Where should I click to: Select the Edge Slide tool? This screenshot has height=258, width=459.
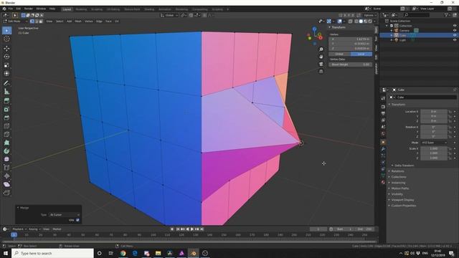6,168
